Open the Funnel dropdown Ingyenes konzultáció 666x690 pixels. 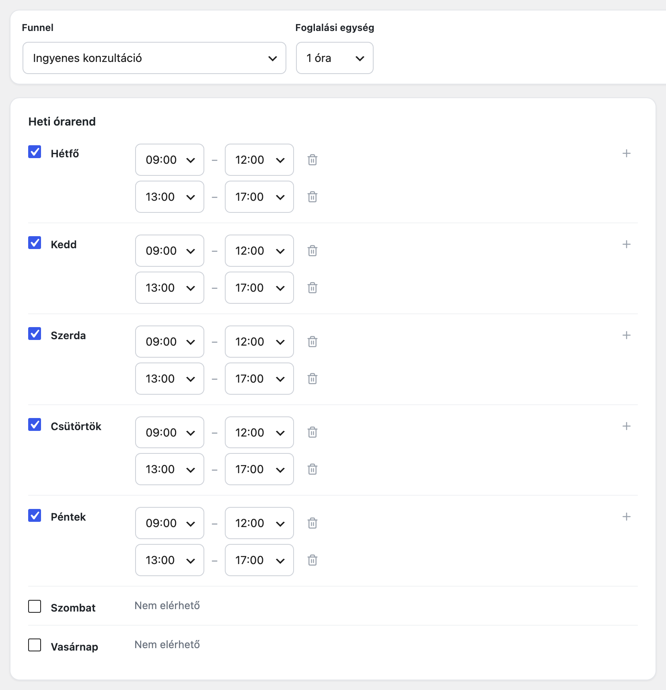[154, 58]
